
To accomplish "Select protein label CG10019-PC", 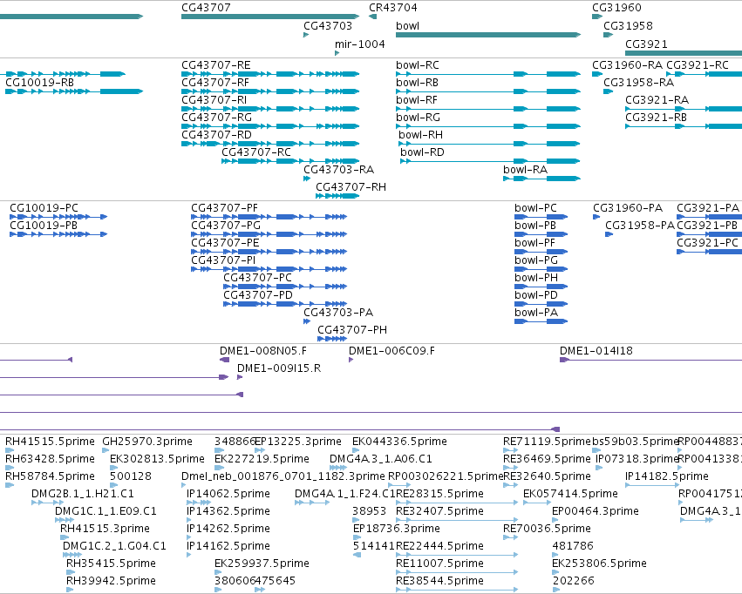I will click(44, 208).
